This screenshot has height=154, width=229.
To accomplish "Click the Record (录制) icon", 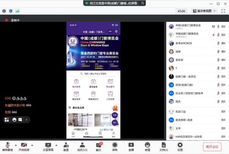I will 115,145.
